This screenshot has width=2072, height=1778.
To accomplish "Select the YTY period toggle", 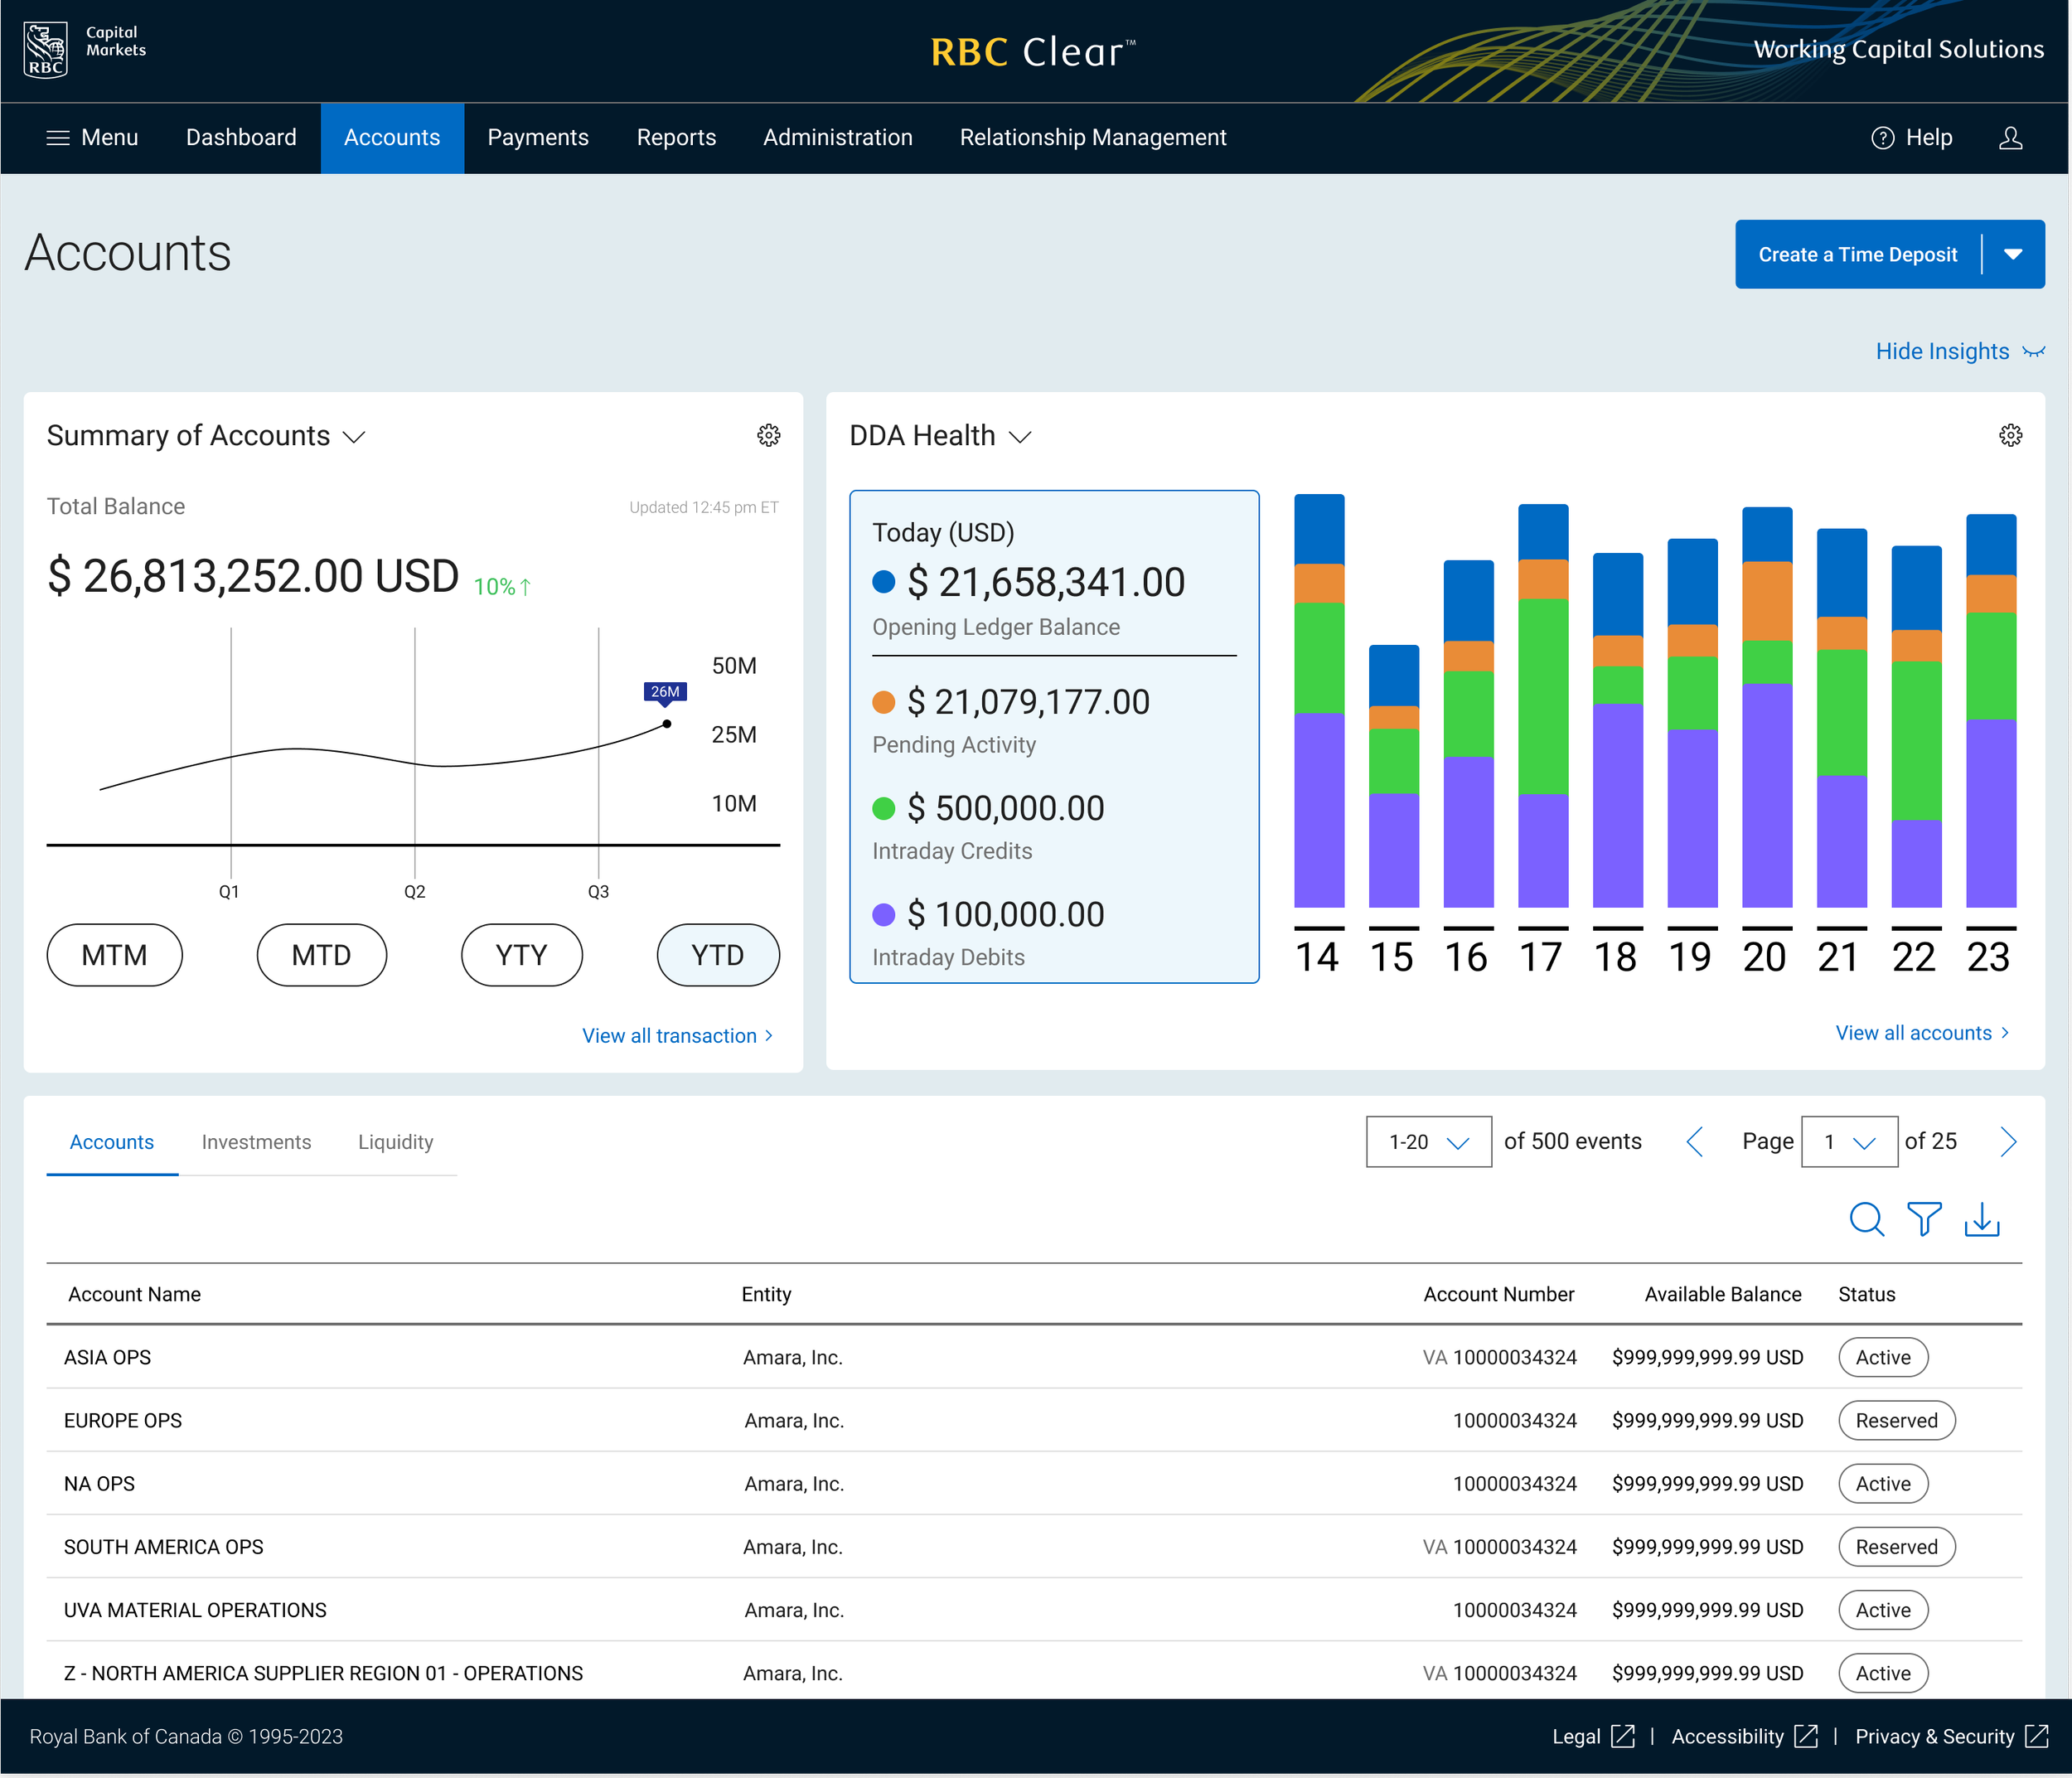I will point(521,955).
